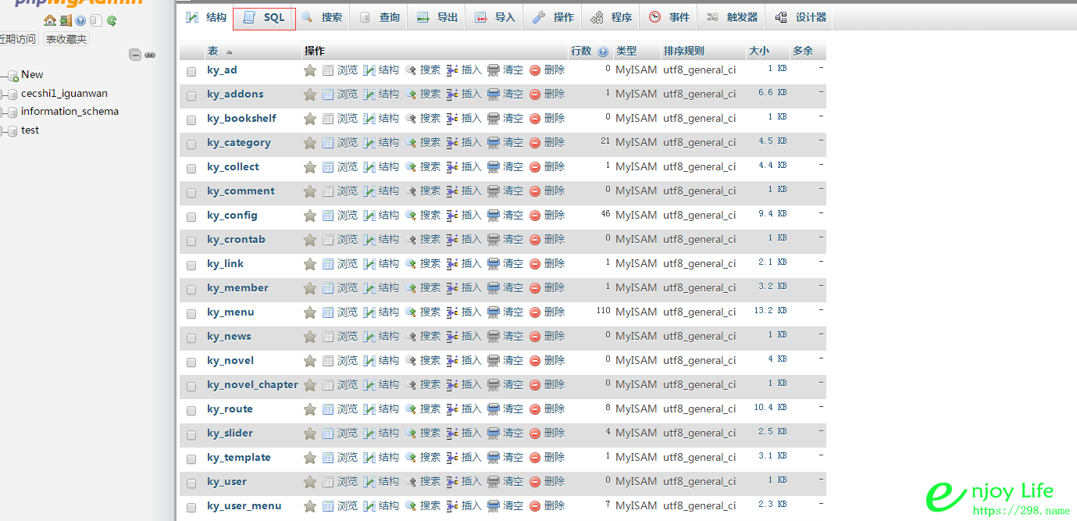The width and height of the screenshot is (1077, 521).
Task: Click the reload navigation panel icon
Action: click(x=112, y=20)
